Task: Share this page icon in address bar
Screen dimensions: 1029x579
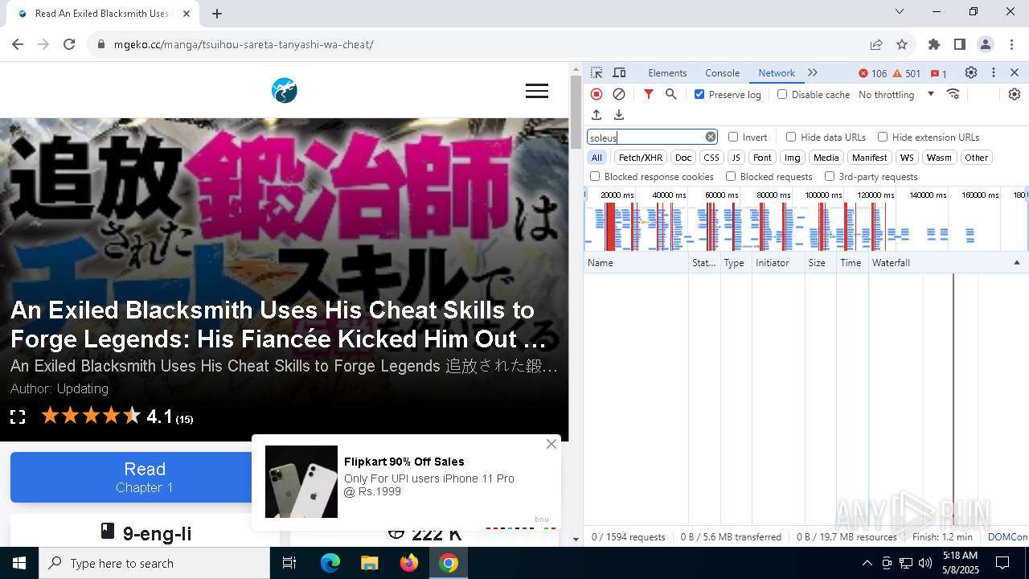Action: (x=876, y=44)
